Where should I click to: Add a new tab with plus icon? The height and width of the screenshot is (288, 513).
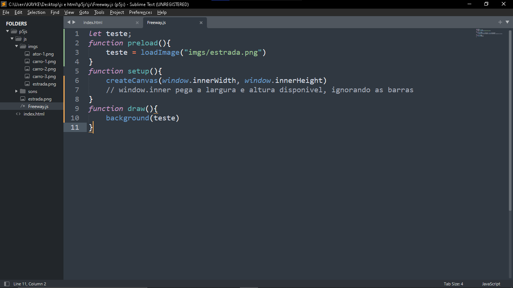click(x=500, y=22)
